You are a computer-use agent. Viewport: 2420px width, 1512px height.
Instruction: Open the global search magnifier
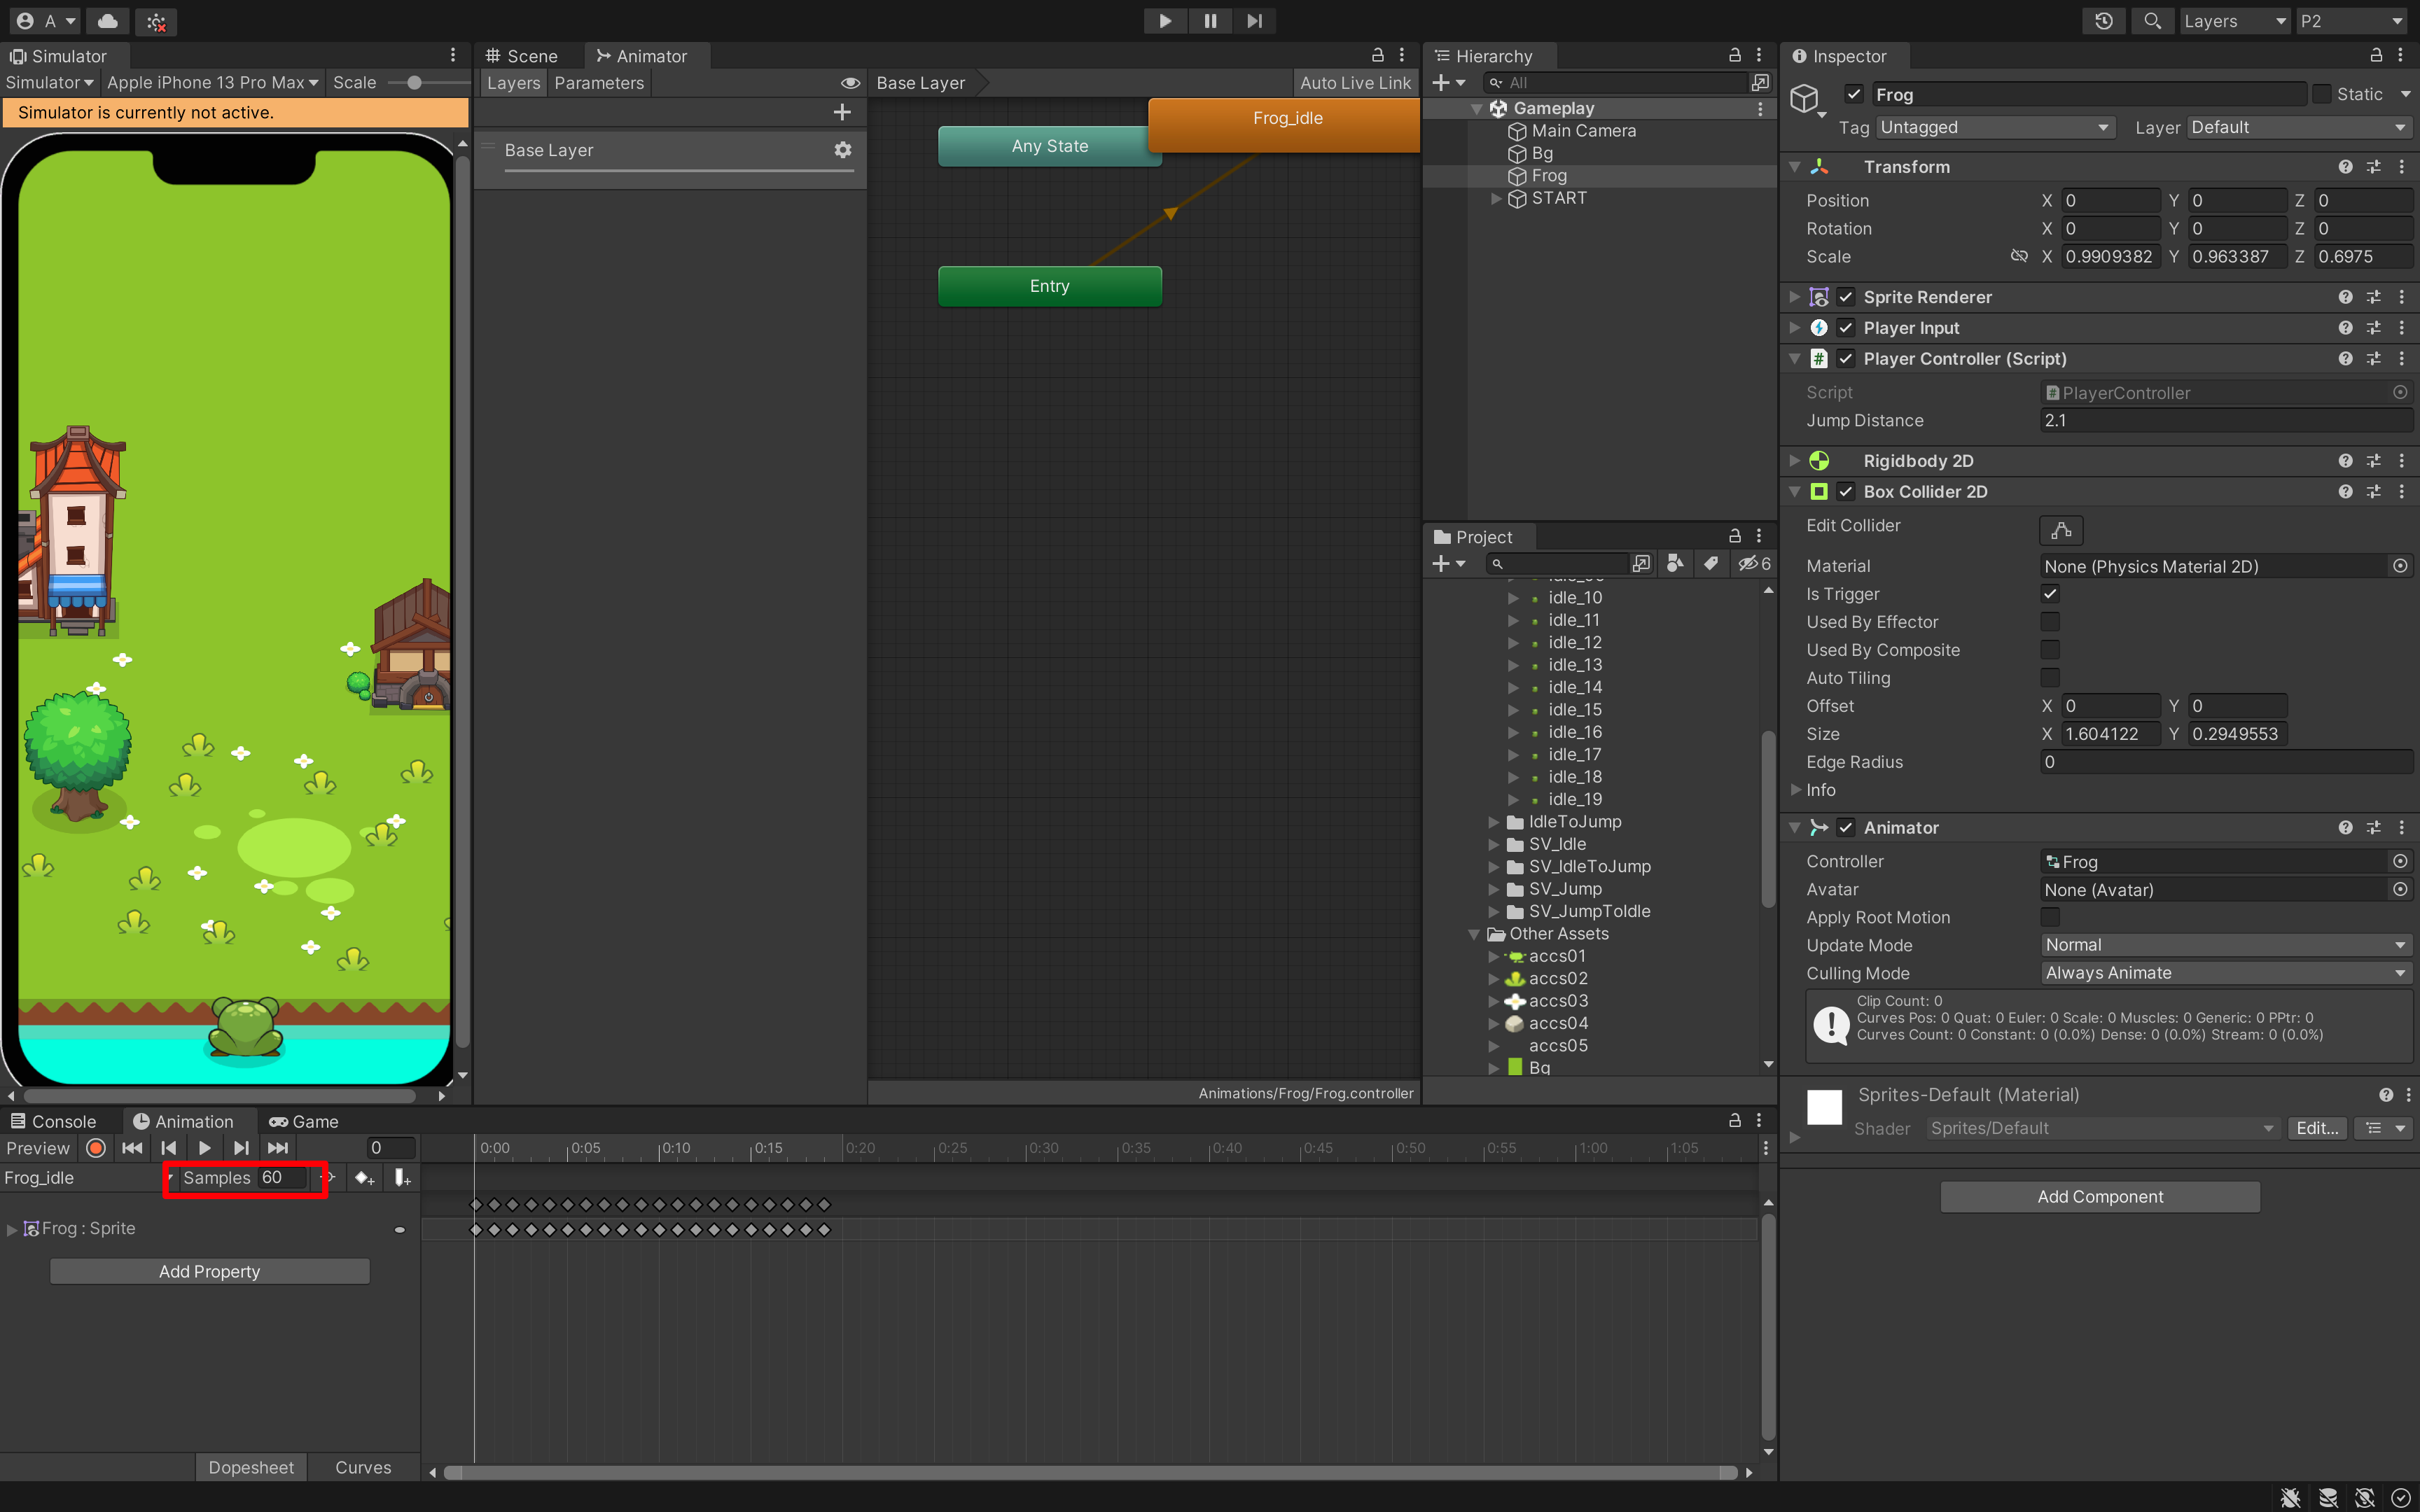click(2152, 21)
